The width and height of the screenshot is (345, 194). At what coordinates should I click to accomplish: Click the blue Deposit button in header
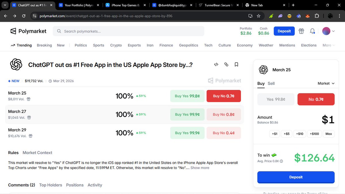284,31
